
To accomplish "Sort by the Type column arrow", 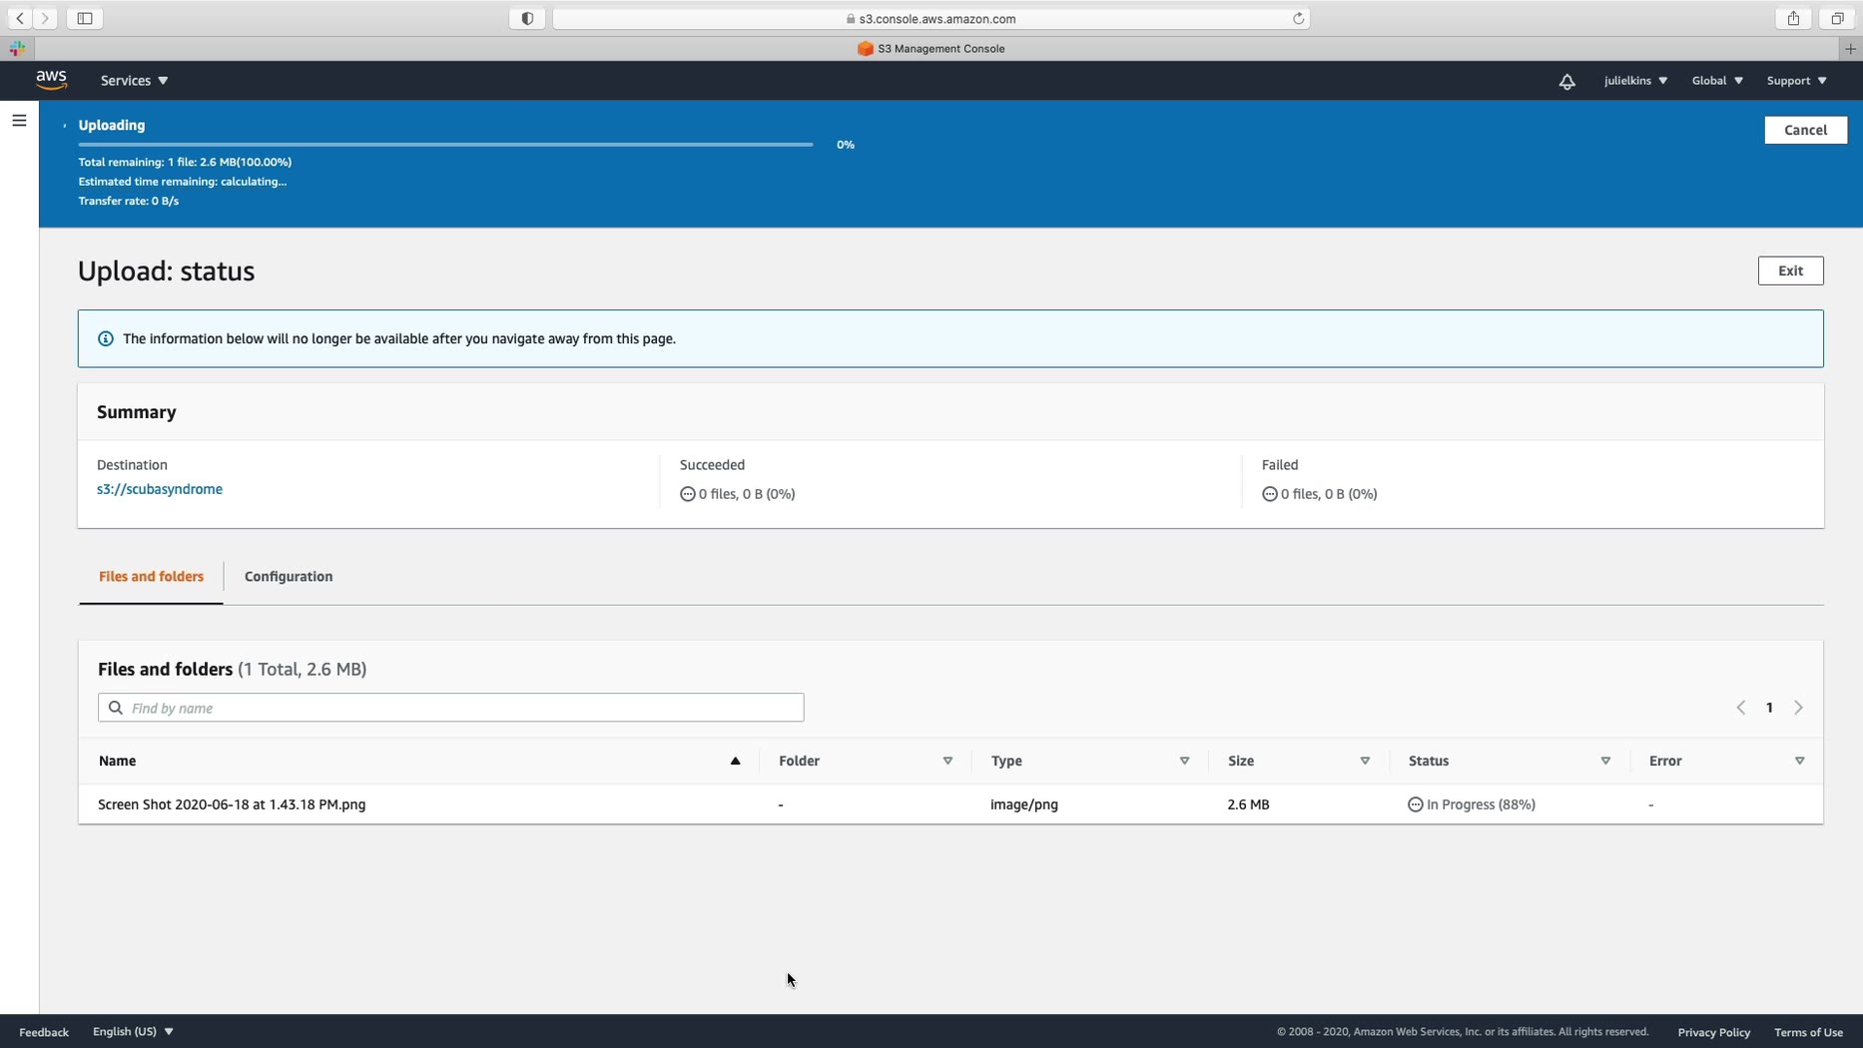I will [1184, 761].
